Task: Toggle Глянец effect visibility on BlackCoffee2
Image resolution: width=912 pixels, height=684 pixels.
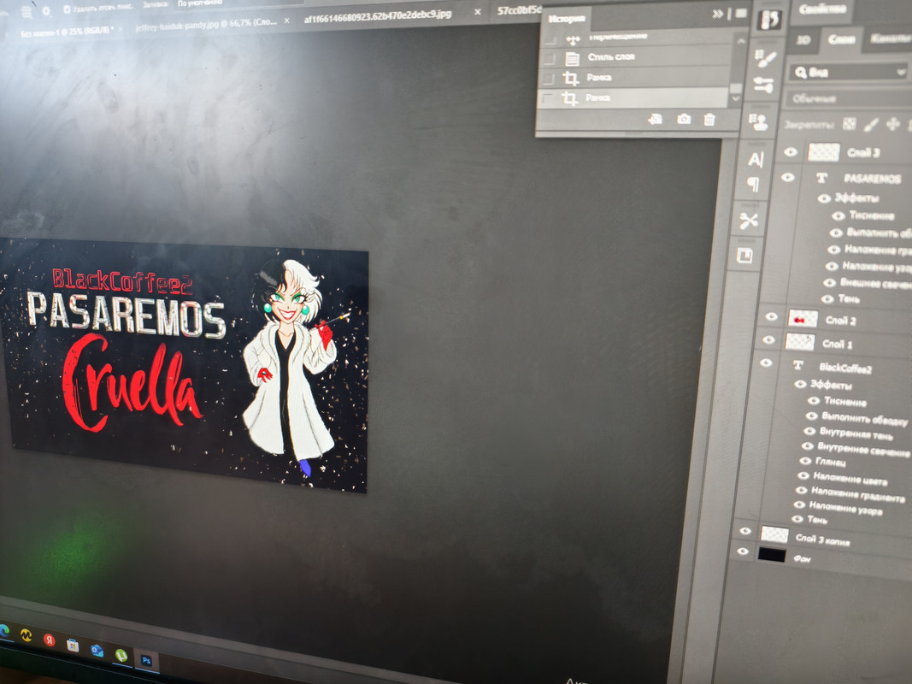Action: tap(805, 461)
